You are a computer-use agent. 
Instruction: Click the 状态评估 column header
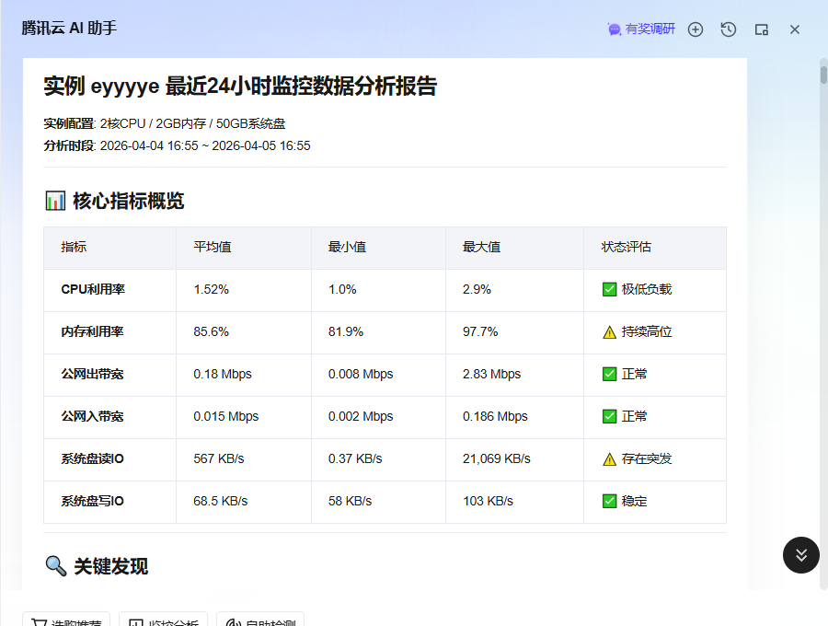click(x=627, y=248)
